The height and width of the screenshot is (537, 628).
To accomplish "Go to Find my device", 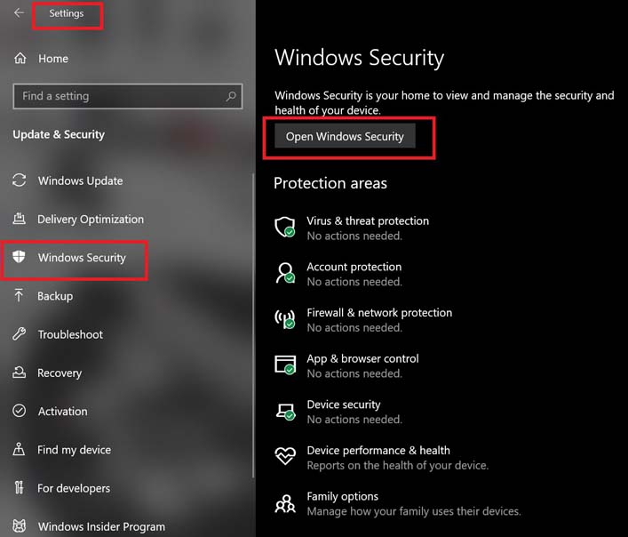I will tap(74, 450).
